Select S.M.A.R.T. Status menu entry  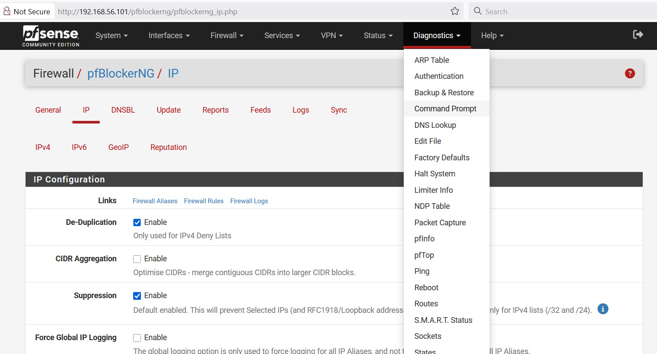click(447, 320)
